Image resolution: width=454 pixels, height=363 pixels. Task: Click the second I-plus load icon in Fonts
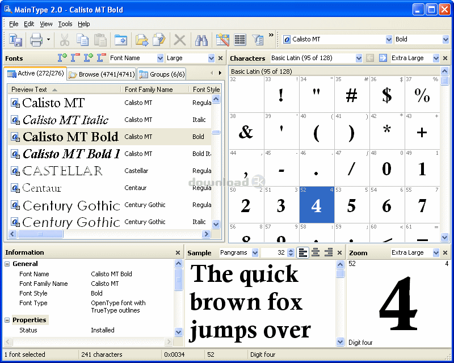point(89,58)
